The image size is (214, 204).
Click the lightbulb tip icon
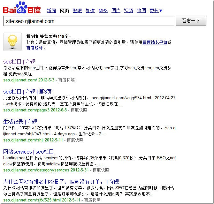[12, 42]
